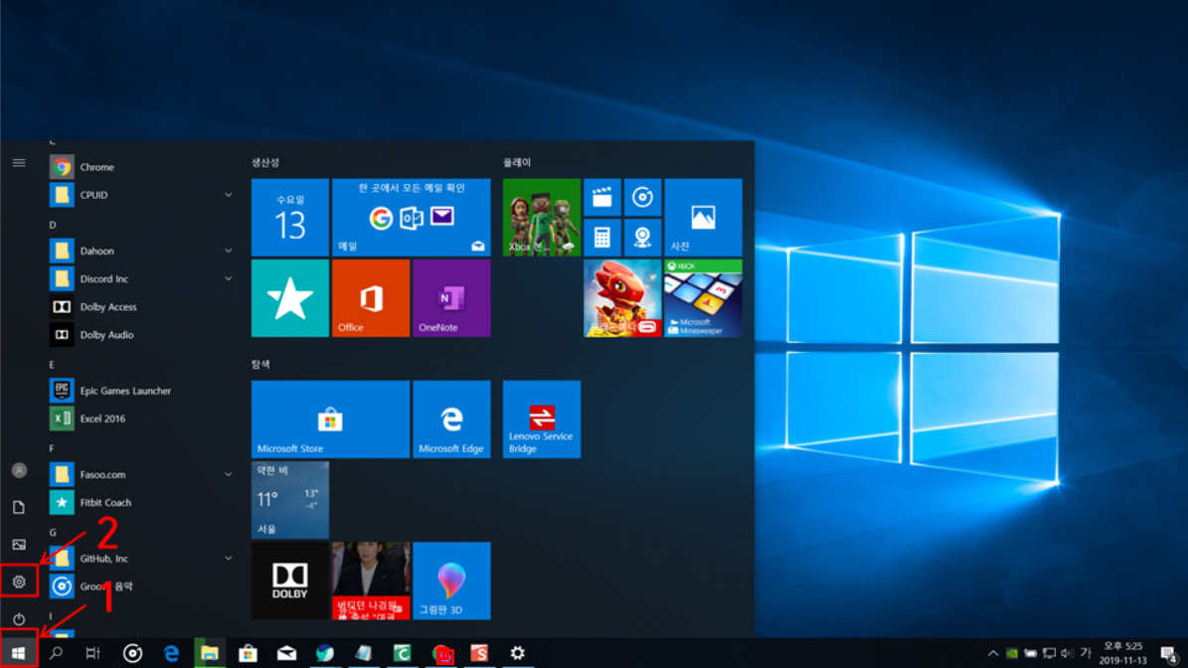Open Edge from the taskbar
Viewport: 1188px width, 668px height.
coord(171,653)
